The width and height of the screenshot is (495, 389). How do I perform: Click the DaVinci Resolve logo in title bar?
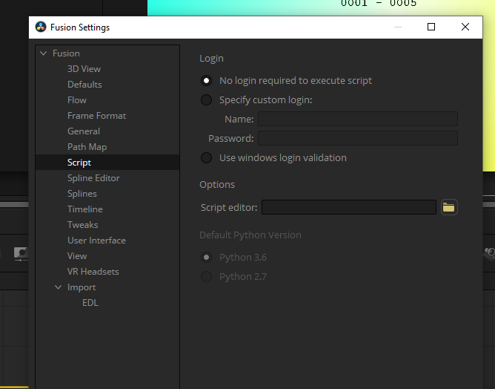tap(41, 27)
